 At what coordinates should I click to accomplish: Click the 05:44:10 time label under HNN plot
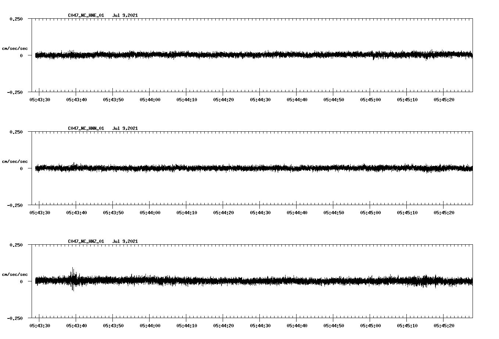point(187,213)
